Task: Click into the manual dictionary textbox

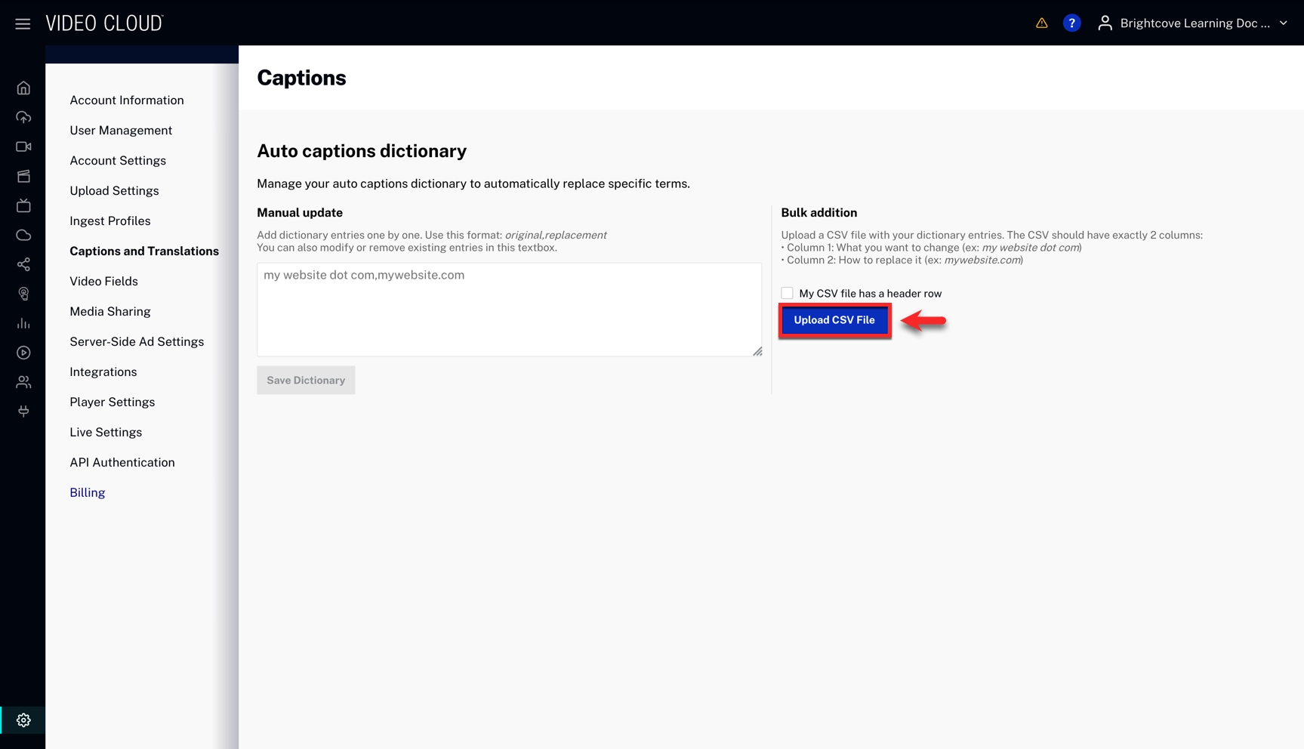Action: pos(508,310)
